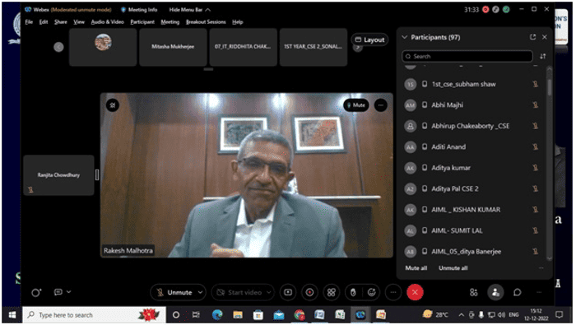
Task: Toggle mic for Abhi Majhi
Action: pos(535,105)
